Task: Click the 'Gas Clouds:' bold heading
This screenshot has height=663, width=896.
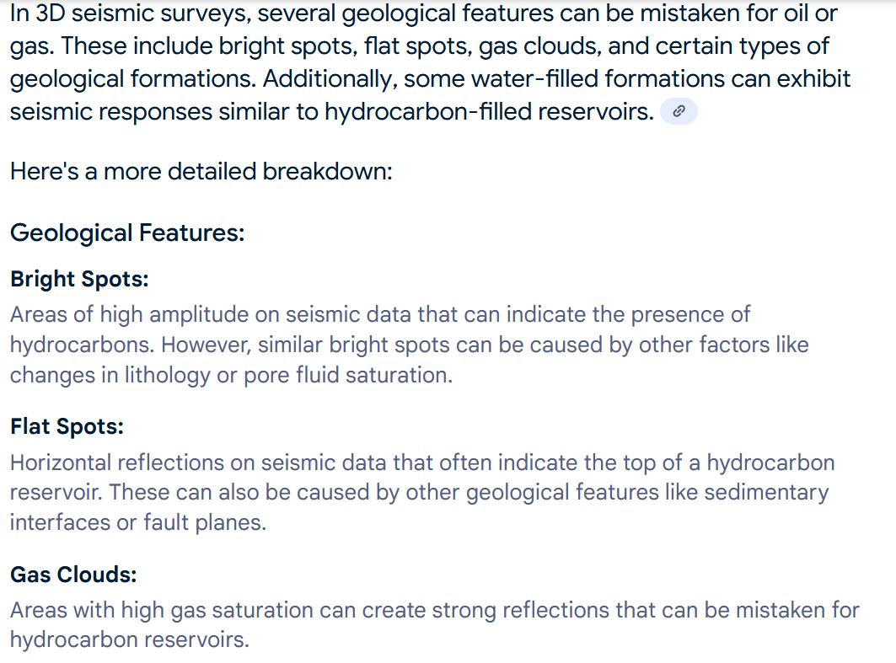Action: click(73, 575)
